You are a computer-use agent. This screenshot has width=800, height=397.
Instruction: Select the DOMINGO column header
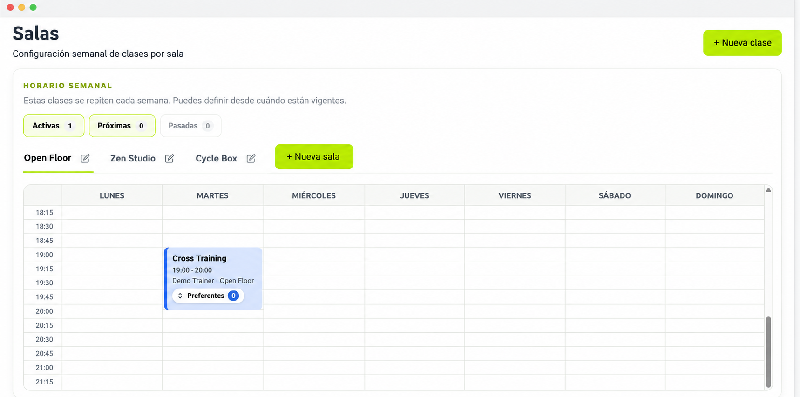coord(714,195)
